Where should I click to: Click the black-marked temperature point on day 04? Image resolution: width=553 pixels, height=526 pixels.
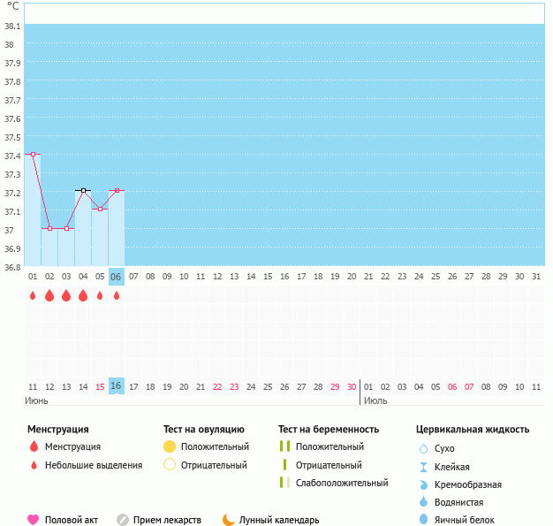tap(83, 190)
